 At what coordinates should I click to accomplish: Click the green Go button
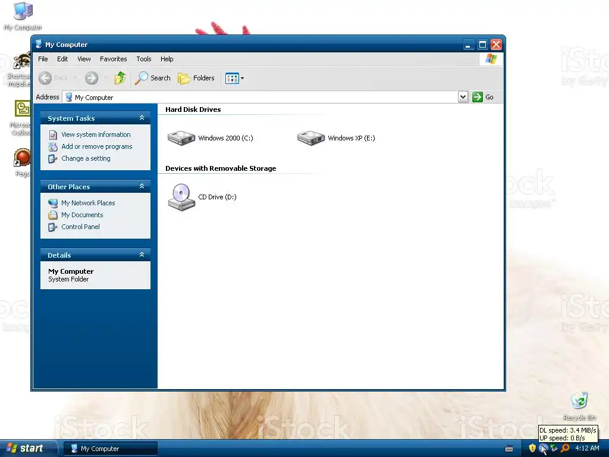click(x=483, y=97)
